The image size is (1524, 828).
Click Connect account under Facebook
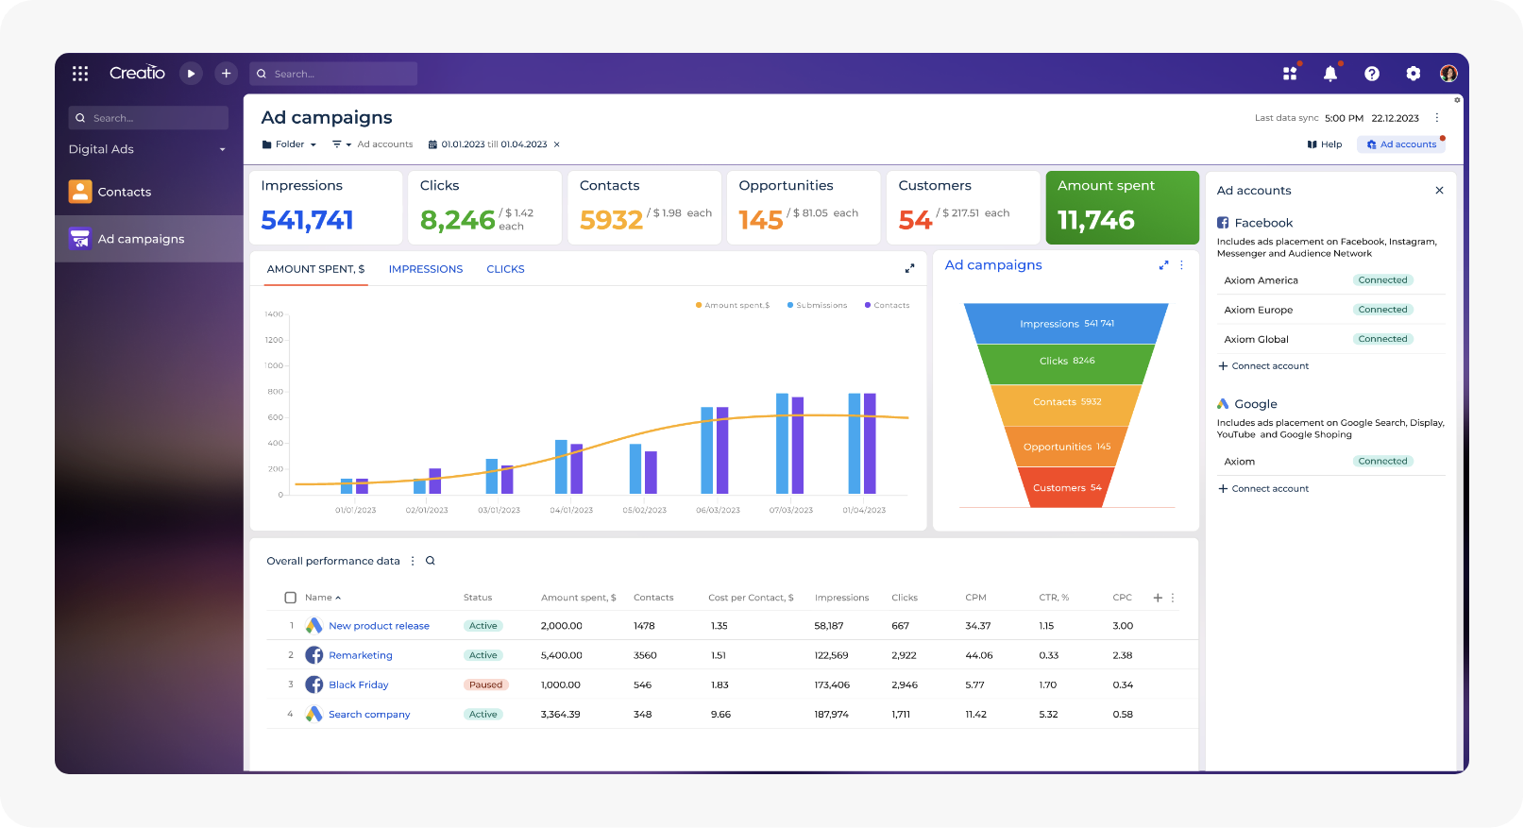tap(1263, 366)
